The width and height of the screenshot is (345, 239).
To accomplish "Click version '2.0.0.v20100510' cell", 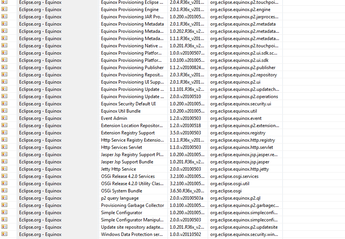I will pyautogui.click(x=185, y=96).
